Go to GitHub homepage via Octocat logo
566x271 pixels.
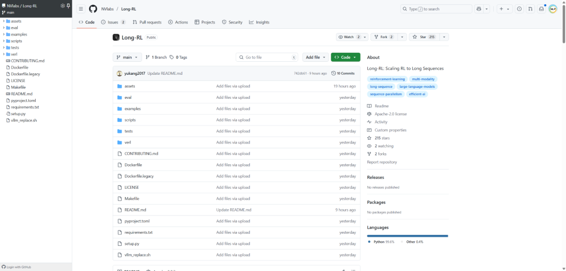tap(93, 9)
